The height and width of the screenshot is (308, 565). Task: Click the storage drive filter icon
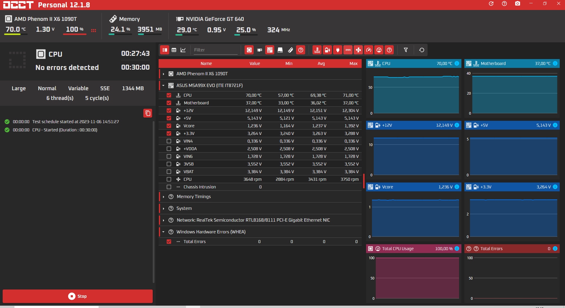coord(280,50)
